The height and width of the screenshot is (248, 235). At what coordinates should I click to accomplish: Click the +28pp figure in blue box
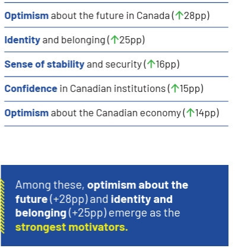69,199
